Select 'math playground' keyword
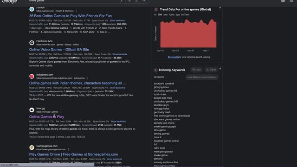The height and width of the screenshot is (167, 297). coord(163,152)
